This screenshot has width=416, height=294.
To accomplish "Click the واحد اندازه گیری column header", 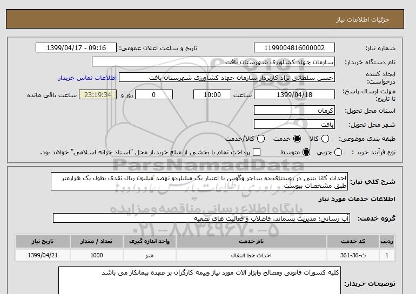I will (x=149, y=241).
